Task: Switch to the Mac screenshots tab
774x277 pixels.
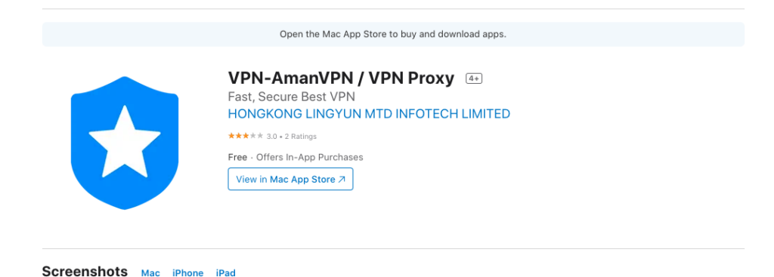Action: [150, 272]
